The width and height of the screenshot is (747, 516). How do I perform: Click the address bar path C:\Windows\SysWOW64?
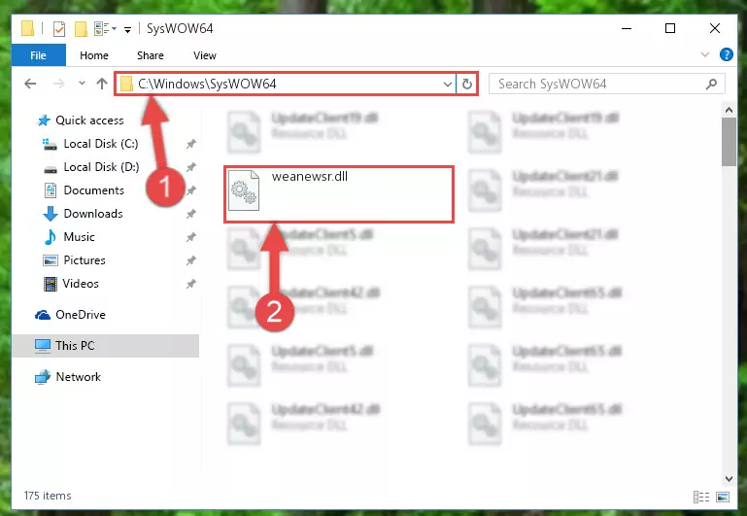tap(207, 84)
